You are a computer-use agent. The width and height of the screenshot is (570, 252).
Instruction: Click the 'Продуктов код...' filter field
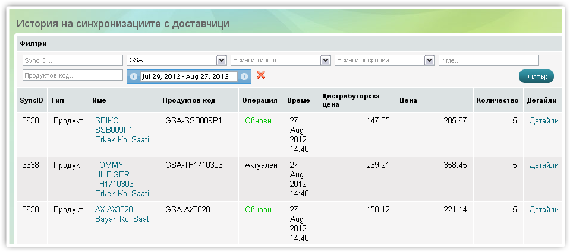73,75
